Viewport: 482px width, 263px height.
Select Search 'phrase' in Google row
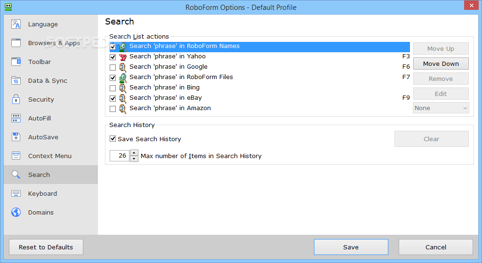(x=260, y=67)
